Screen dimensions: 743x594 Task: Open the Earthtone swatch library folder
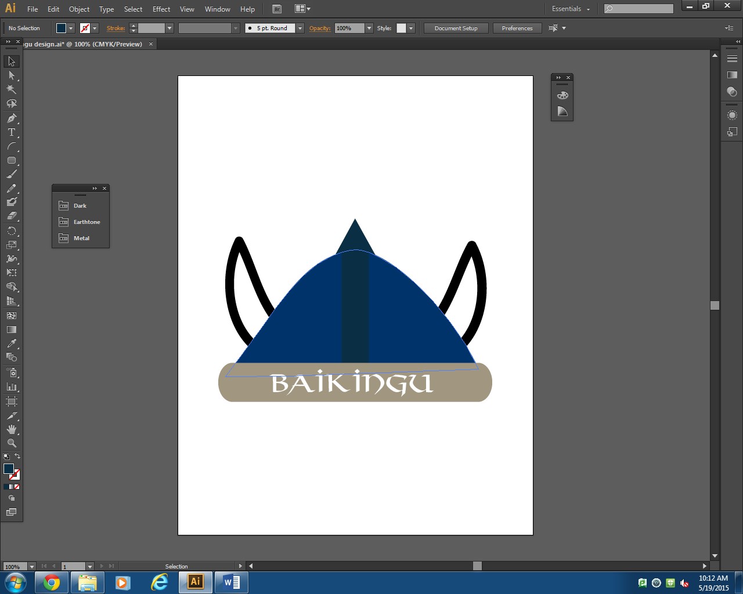tap(80, 222)
